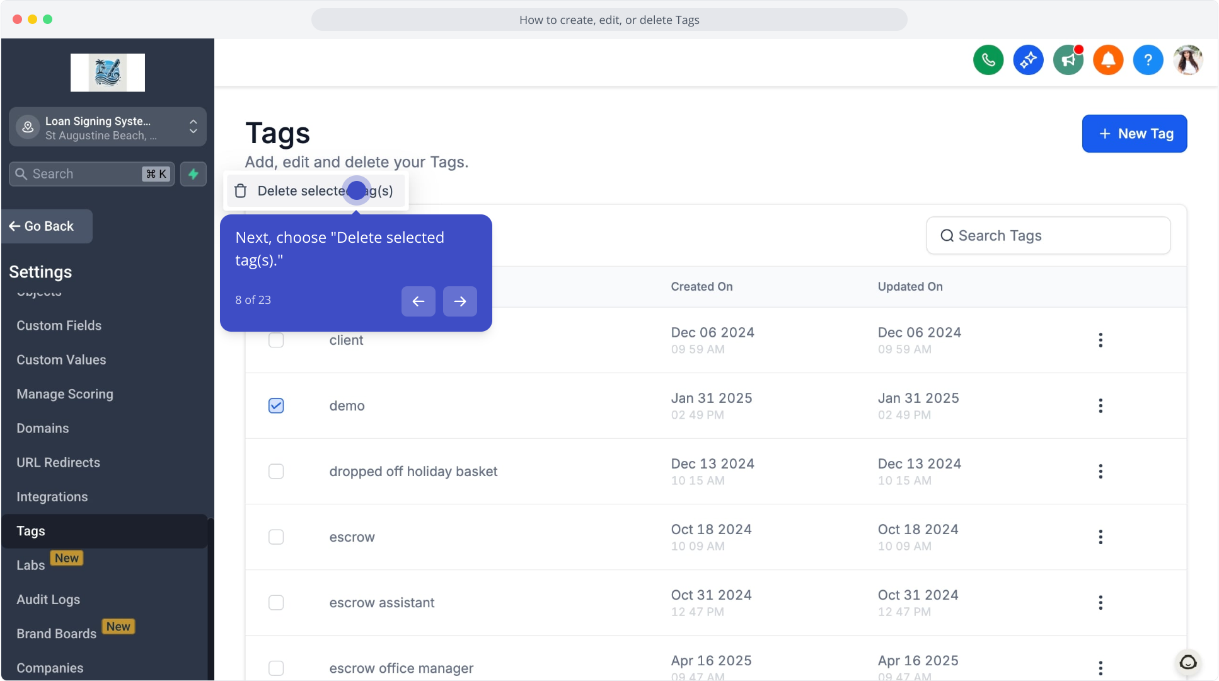The width and height of the screenshot is (1219, 681).
Task: Click the trash icon for deleting tags
Action: point(241,191)
